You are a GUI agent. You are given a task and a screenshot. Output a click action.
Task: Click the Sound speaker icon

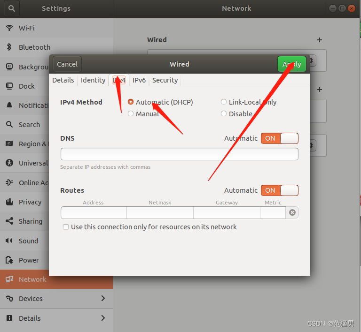pyautogui.click(x=9, y=241)
